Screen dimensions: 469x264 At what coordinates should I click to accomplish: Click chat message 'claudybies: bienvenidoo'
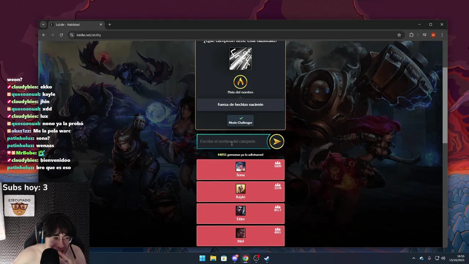(38, 160)
